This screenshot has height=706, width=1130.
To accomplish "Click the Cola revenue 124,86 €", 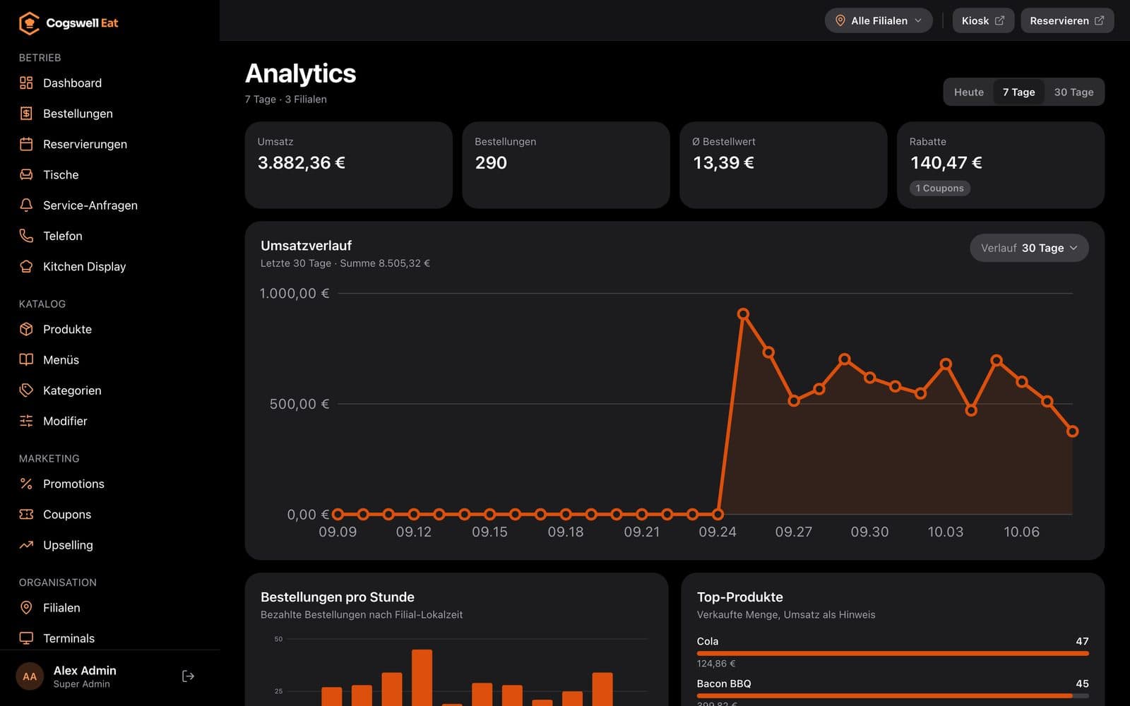I will coord(716,664).
